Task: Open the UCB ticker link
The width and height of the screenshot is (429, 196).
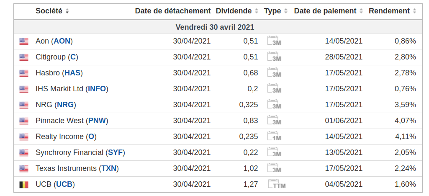Action: [64, 184]
